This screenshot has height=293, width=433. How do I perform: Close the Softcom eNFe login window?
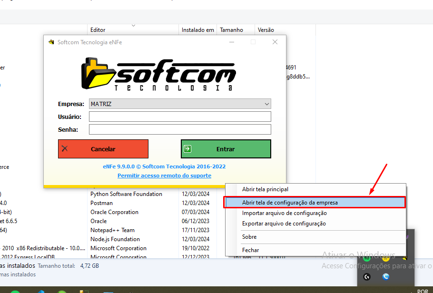point(275,42)
